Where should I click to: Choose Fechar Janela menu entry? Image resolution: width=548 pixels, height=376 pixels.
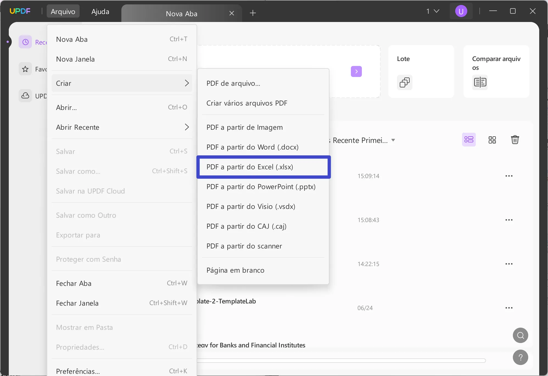coord(122,303)
